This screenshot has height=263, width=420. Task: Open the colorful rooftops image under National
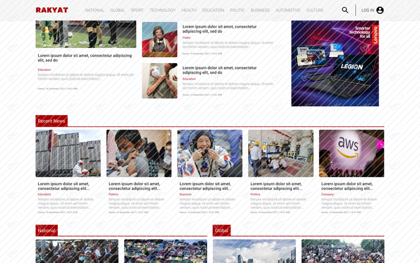pyautogui.click(x=165, y=251)
